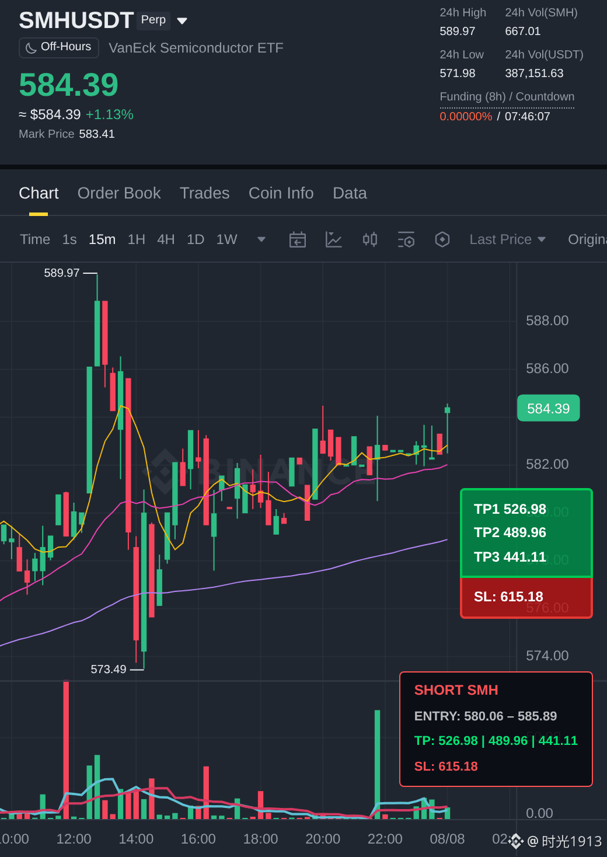Screen dimensions: 607x857
Task: Open the SMHUSDT pair selector arrow
Action: point(182,21)
